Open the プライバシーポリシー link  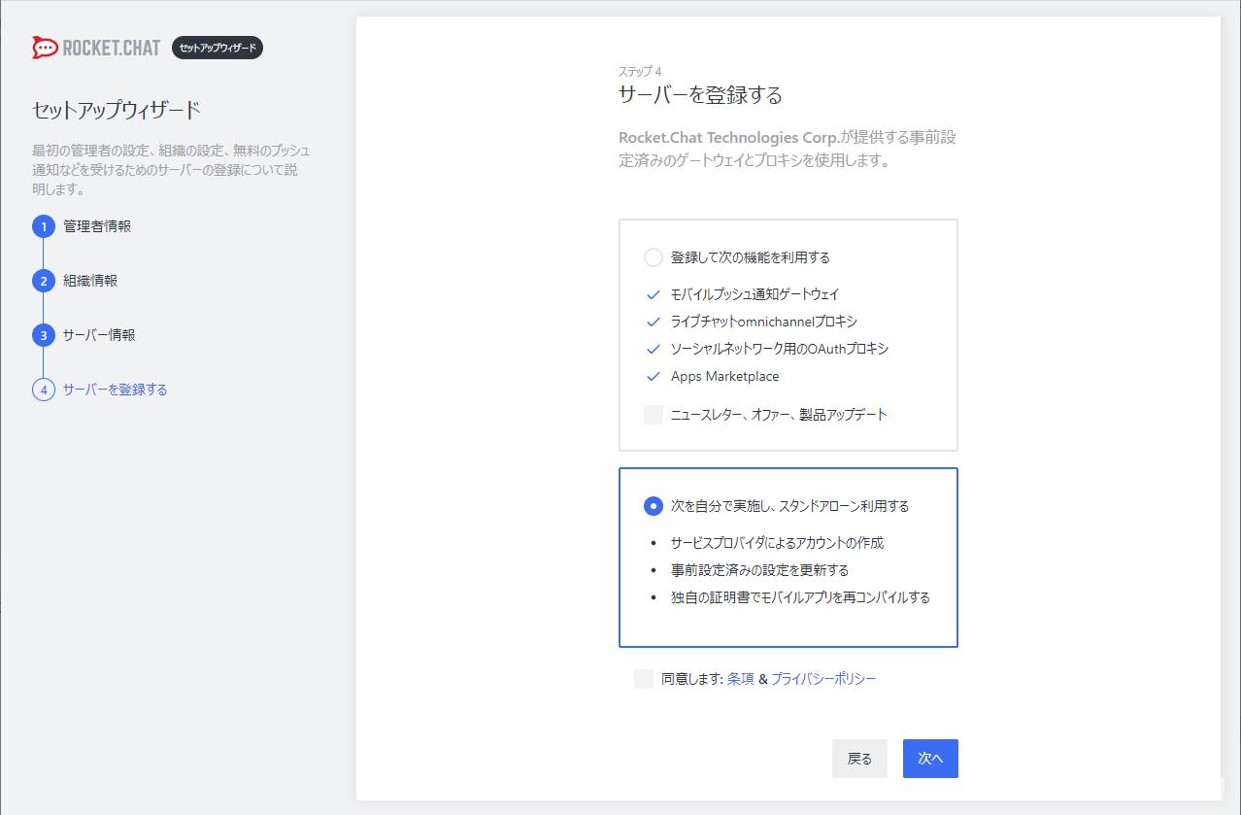click(823, 679)
